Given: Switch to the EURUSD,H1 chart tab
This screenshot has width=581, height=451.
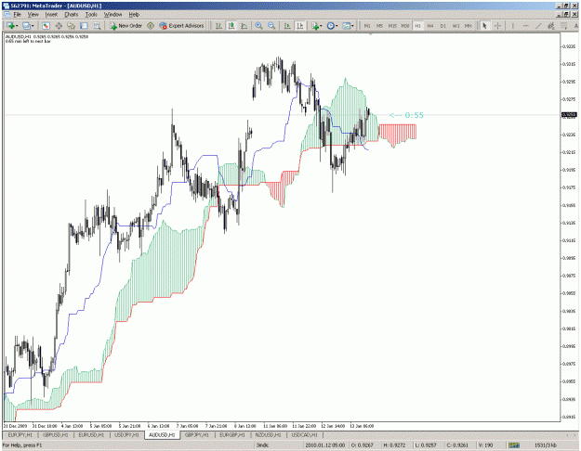Looking at the screenshot, I should (x=91, y=434).
